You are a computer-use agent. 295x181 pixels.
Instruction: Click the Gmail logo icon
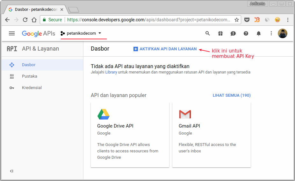pyautogui.click(x=185, y=114)
